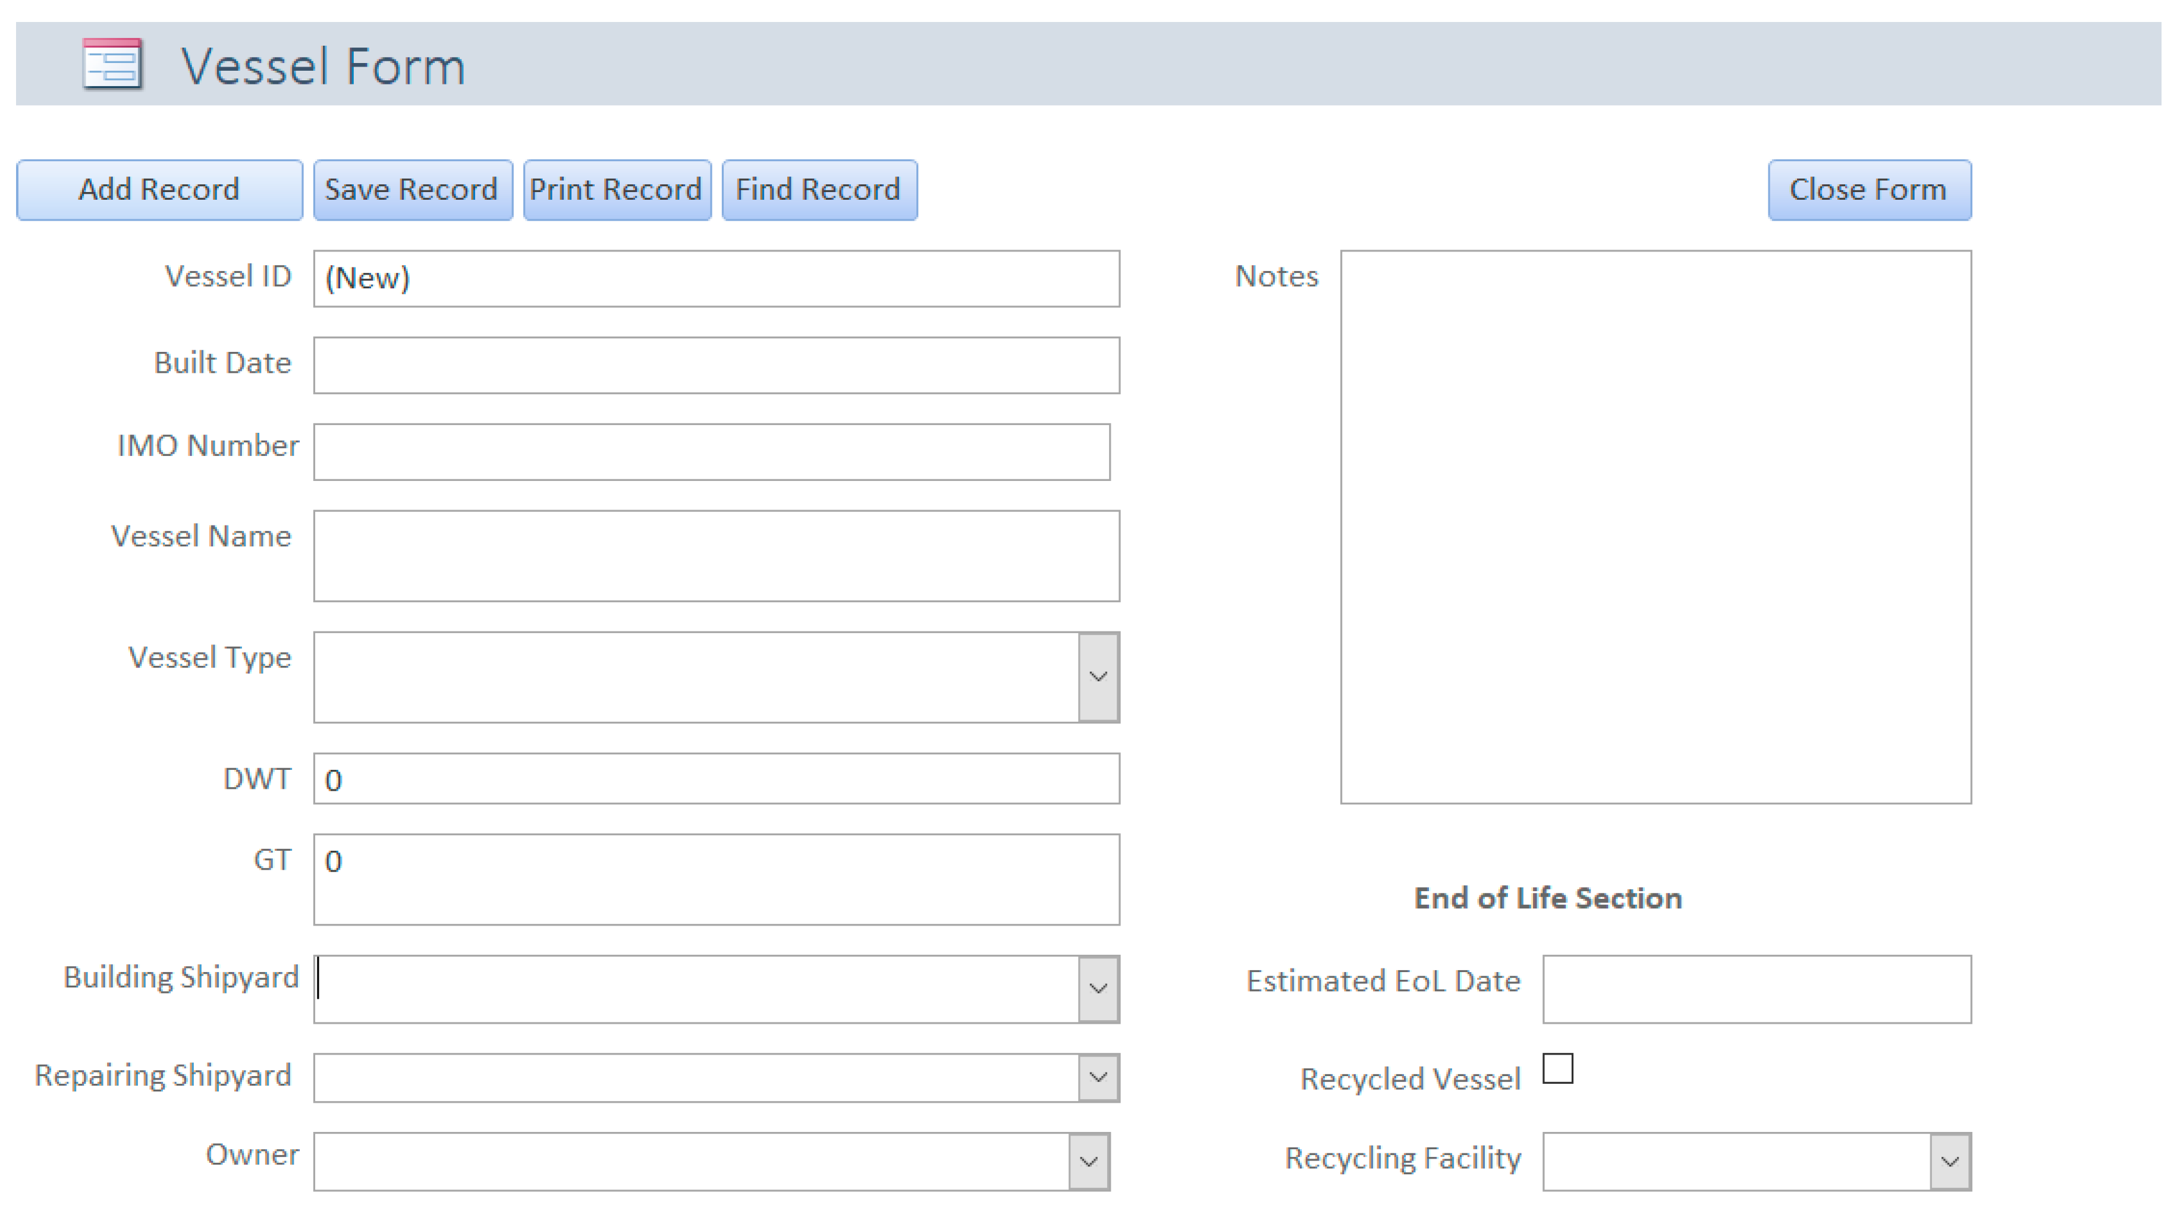Expand the Repairing Shipyard dropdown arrow

click(1098, 1077)
